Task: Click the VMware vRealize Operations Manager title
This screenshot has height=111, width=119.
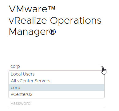Action: click(x=55, y=20)
